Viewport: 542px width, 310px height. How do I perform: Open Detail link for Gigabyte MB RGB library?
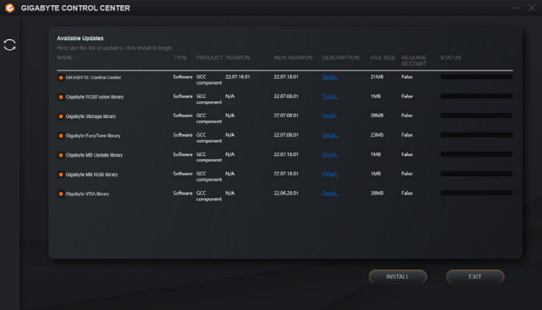(x=330, y=174)
